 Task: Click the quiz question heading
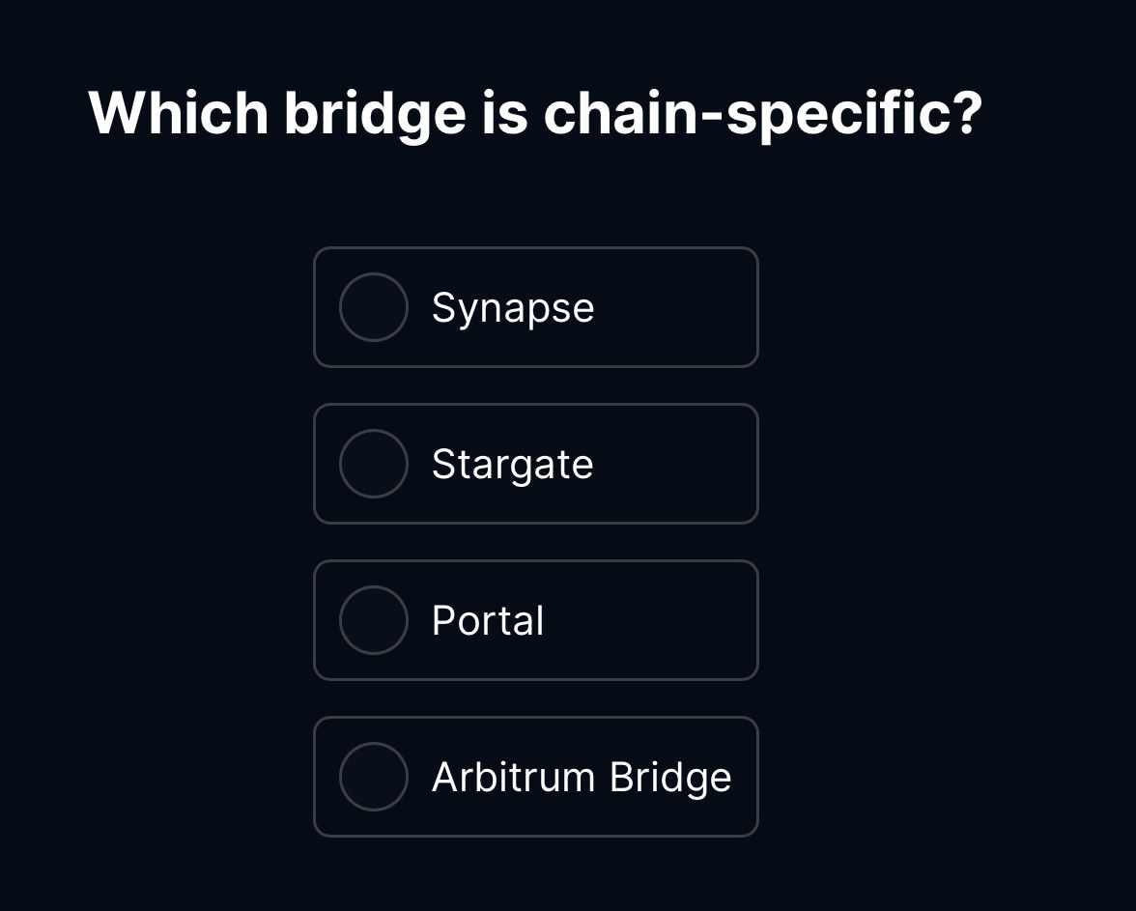coord(534,111)
